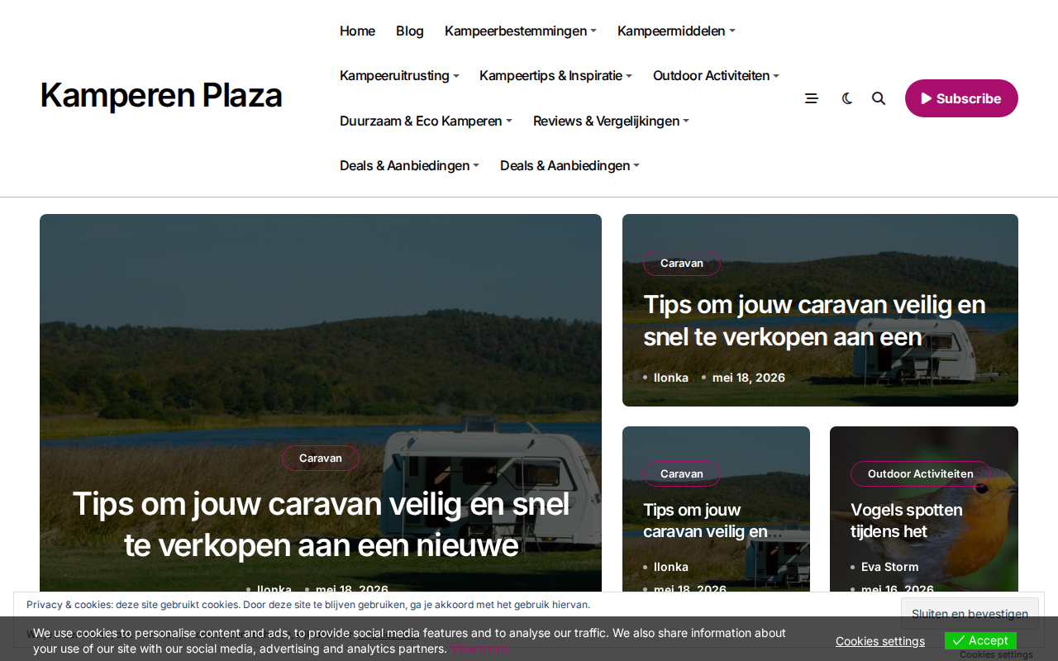The width and height of the screenshot is (1058, 661).
Task: Open small card 'Tips om jouw caravan veilig en'
Action: 705,521
